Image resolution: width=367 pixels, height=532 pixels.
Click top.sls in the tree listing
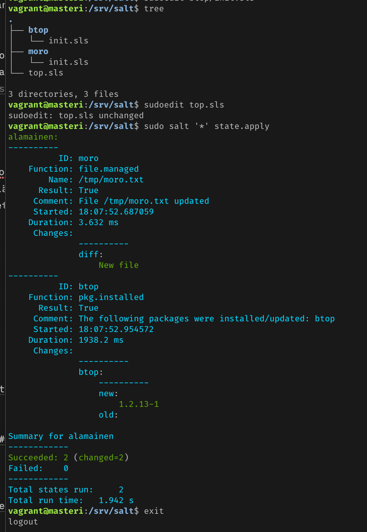pyautogui.click(x=46, y=73)
